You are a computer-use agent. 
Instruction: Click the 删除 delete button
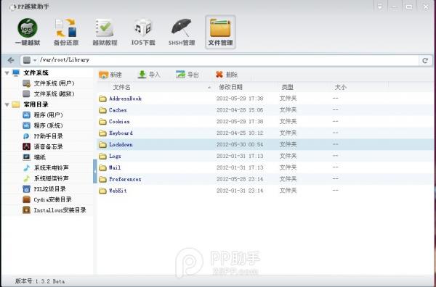click(226, 75)
